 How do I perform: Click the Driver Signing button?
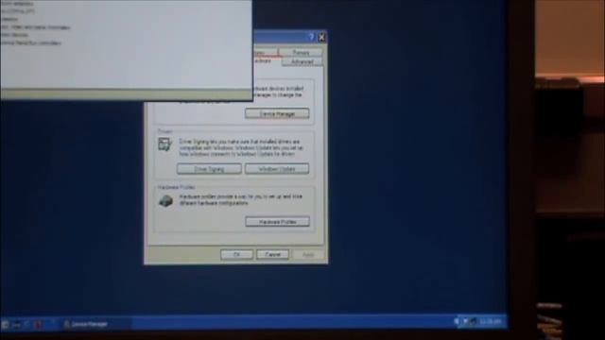(x=209, y=169)
